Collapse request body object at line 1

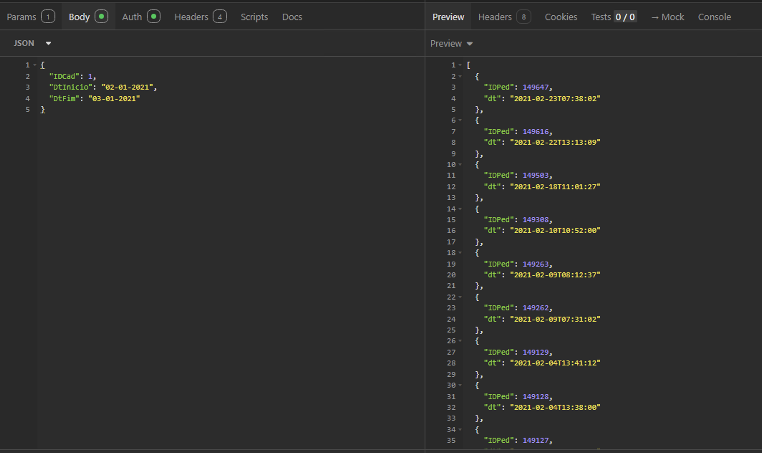click(x=35, y=65)
